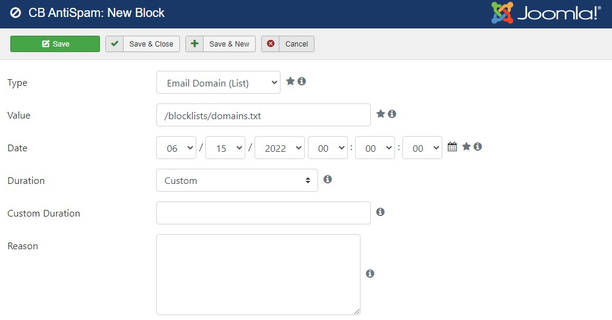Open the year dropdown showing 2022
Screen dimensions: 612x320
point(279,148)
